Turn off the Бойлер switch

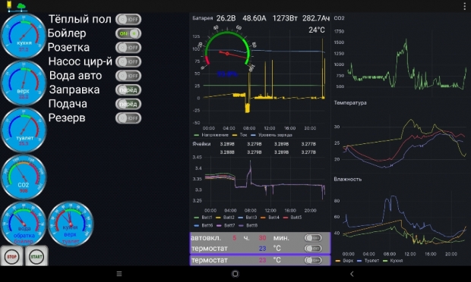pos(128,33)
